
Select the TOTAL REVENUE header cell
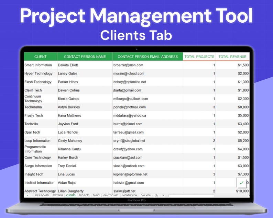232,57
